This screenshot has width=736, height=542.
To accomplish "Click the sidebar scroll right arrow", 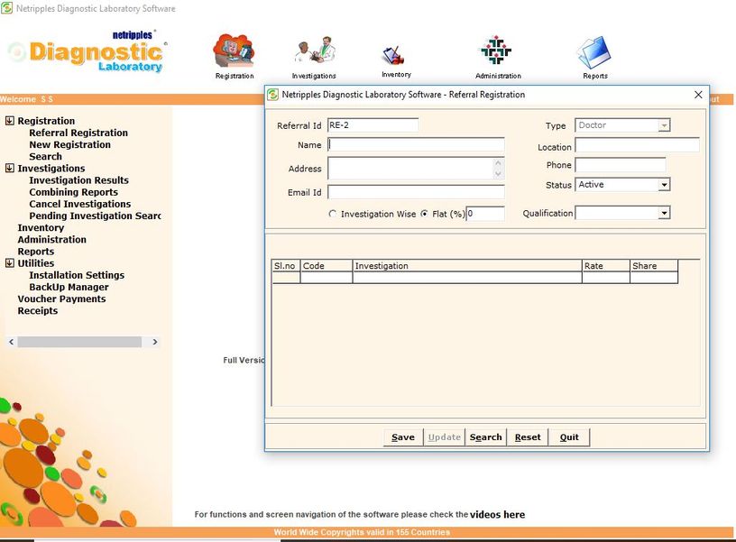I will point(155,342).
